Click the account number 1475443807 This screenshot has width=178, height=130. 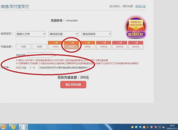pos(72,21)
